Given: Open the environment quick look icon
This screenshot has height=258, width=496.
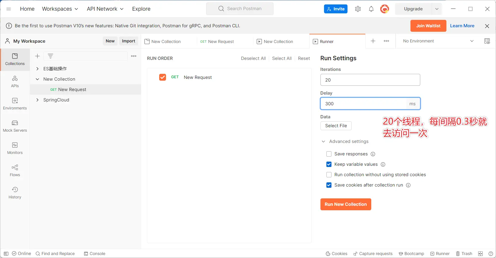Looking at the screenshot, I should [x=487, y=41].
